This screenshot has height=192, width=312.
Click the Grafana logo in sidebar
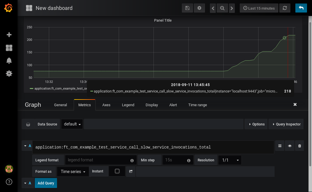[x=8, y=8]
